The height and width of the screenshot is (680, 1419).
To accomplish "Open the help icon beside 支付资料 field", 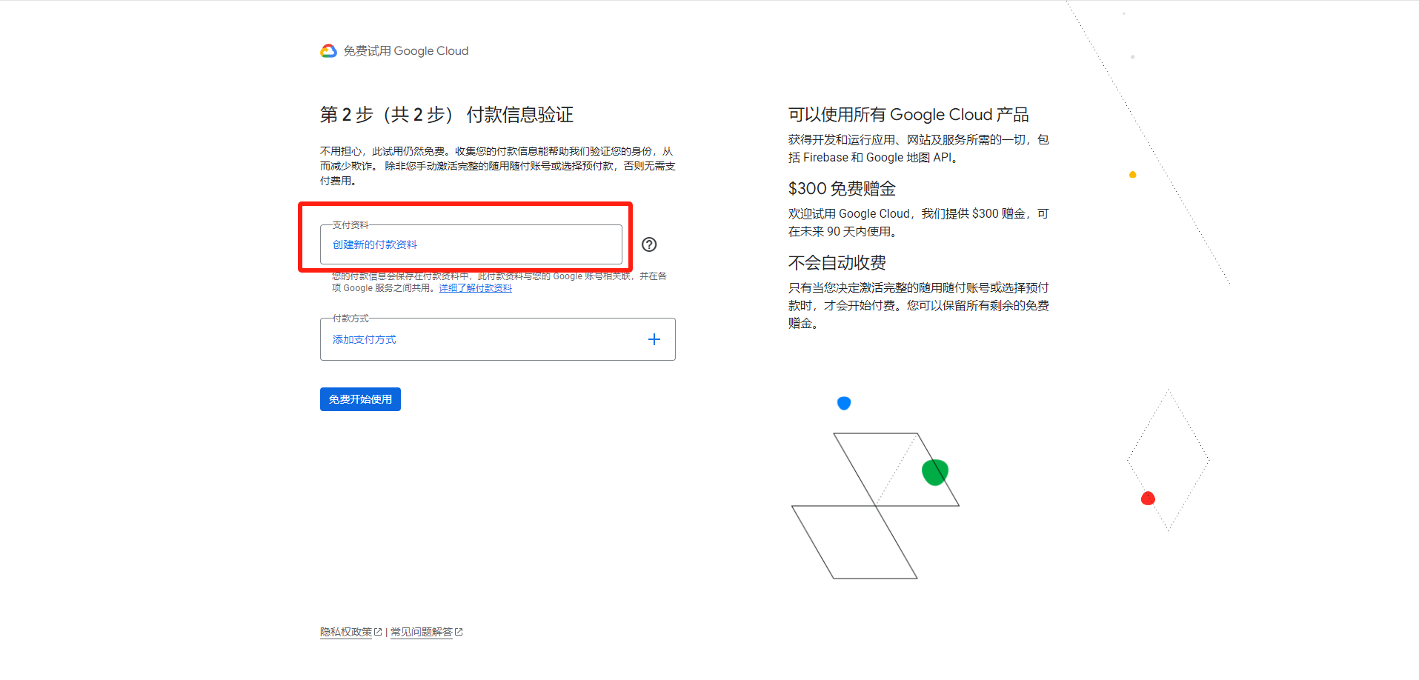I will click(x=649, y=244).
